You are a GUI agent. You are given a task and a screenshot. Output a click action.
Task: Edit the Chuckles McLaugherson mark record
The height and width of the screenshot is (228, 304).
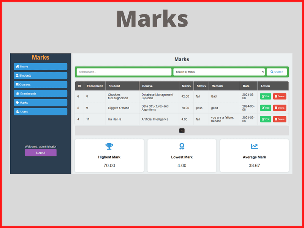(265, 97)
